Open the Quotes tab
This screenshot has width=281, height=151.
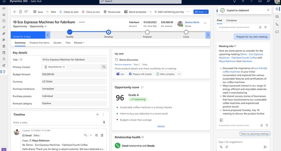(x=57, y=43)
